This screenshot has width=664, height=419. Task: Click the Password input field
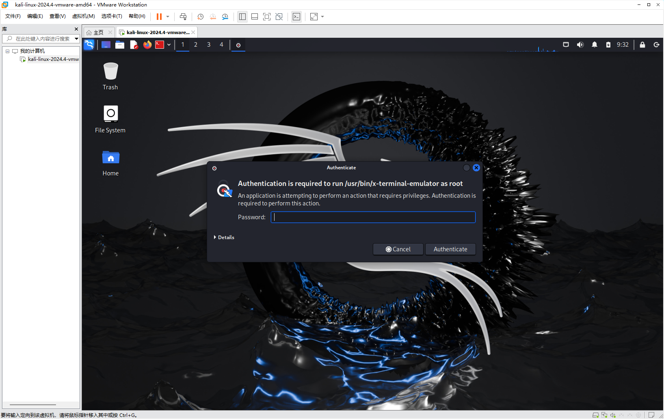coord(373,217)
